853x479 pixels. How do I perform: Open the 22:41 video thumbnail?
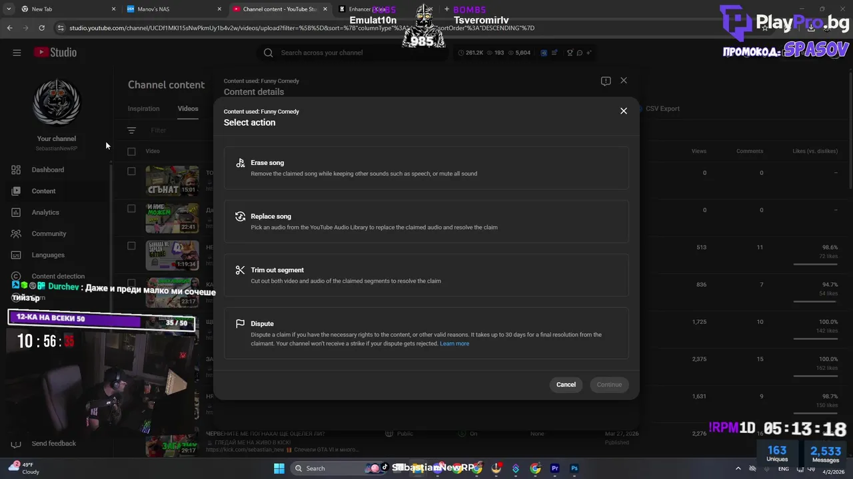click(172, 218)
